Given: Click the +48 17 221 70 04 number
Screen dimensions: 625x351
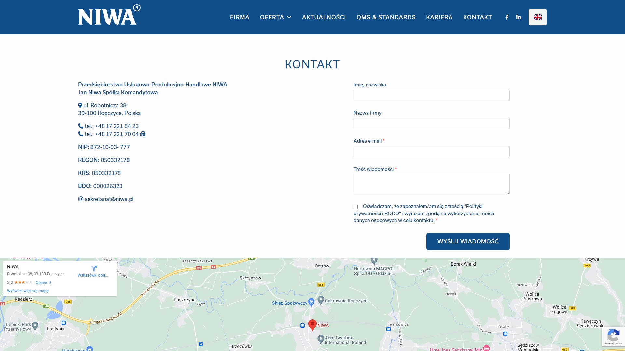Looking at the screenshot, I should [x=117, y=134].
